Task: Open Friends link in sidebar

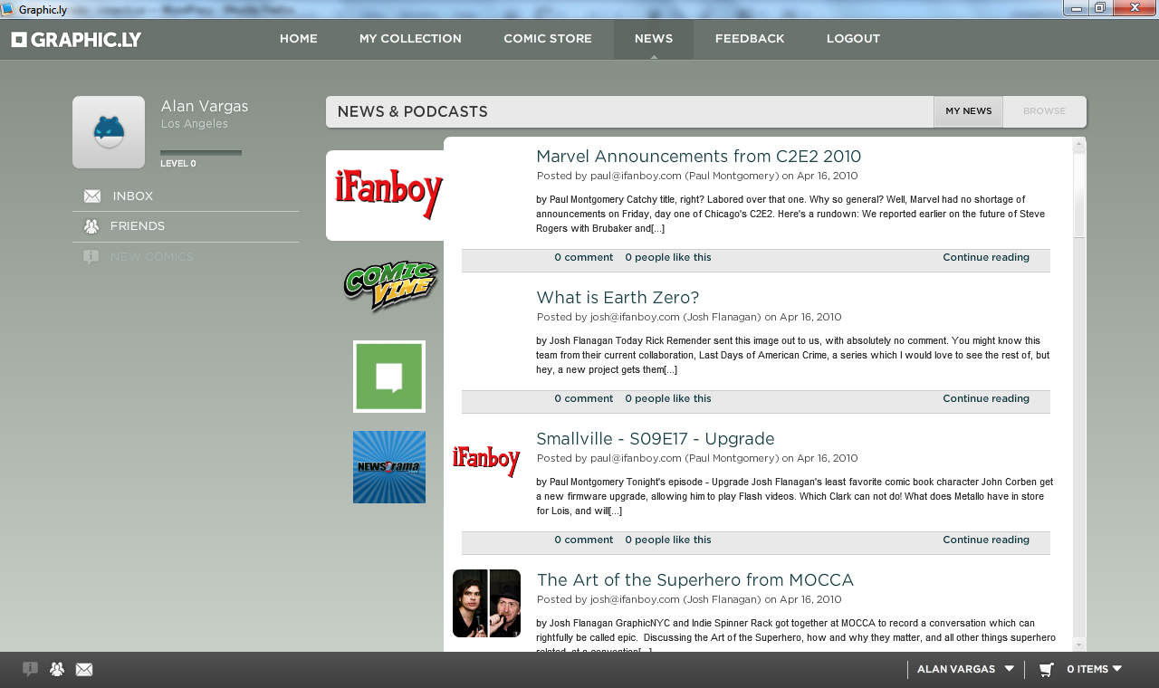Action: click(138, 226)
